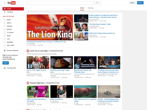The width and height of the screenshot is (147, 110).
Task: Open Gaming in the sidebar
Action: (x=10, y=26)
